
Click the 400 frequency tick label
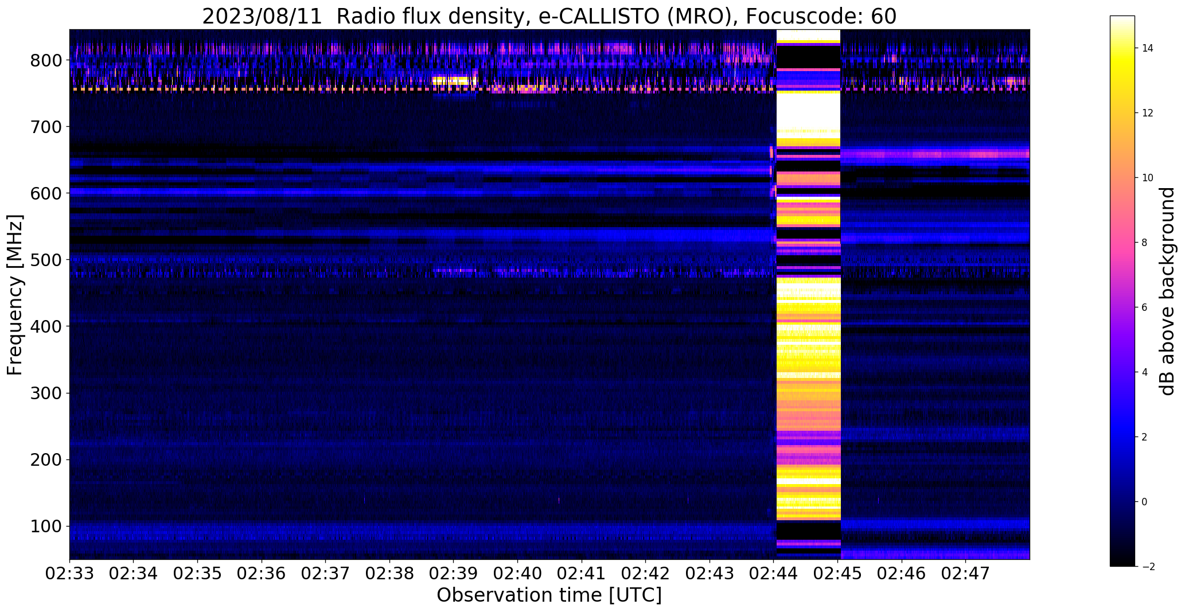[x=46, y=326]
